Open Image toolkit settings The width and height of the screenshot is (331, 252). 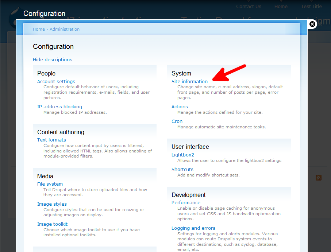pyautogui.click(x=52, y=224)
